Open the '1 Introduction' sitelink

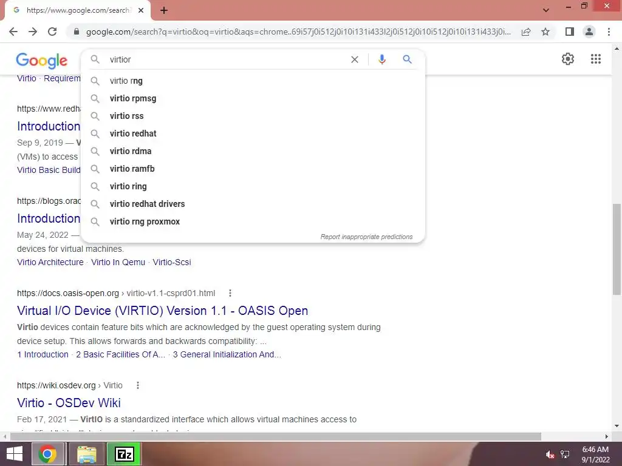tap(43, 354)
